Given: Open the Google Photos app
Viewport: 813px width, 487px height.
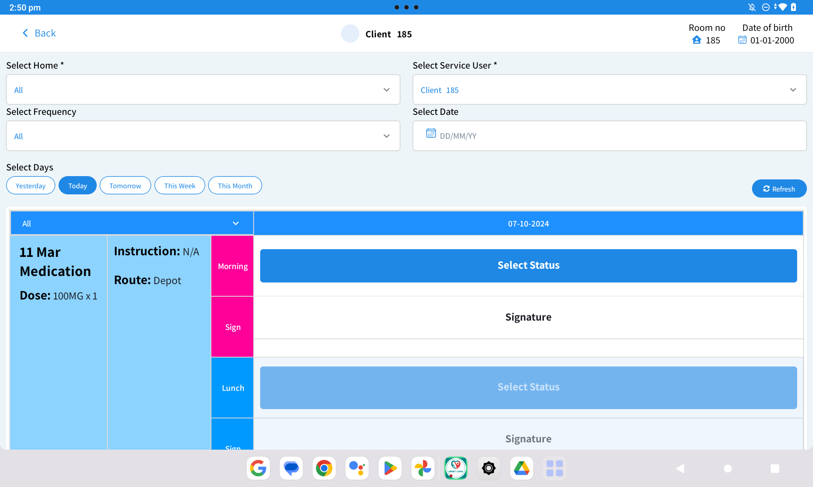Looking at the screenshot, I should (423, 468).
